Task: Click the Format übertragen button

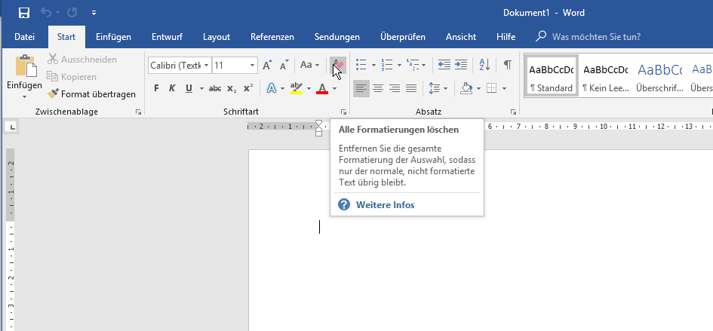Action: [92, 94]
